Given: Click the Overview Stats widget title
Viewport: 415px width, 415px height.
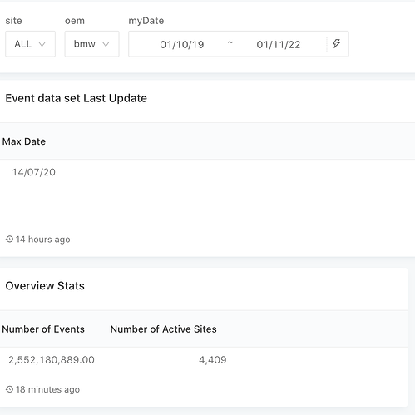Looking at the screenshot, I should click(45, 286).
